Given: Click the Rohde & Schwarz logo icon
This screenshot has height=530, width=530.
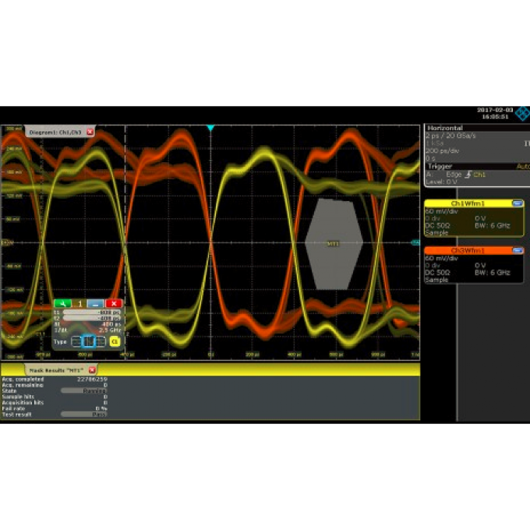Looking at the screenshot, I should (521, 113).
